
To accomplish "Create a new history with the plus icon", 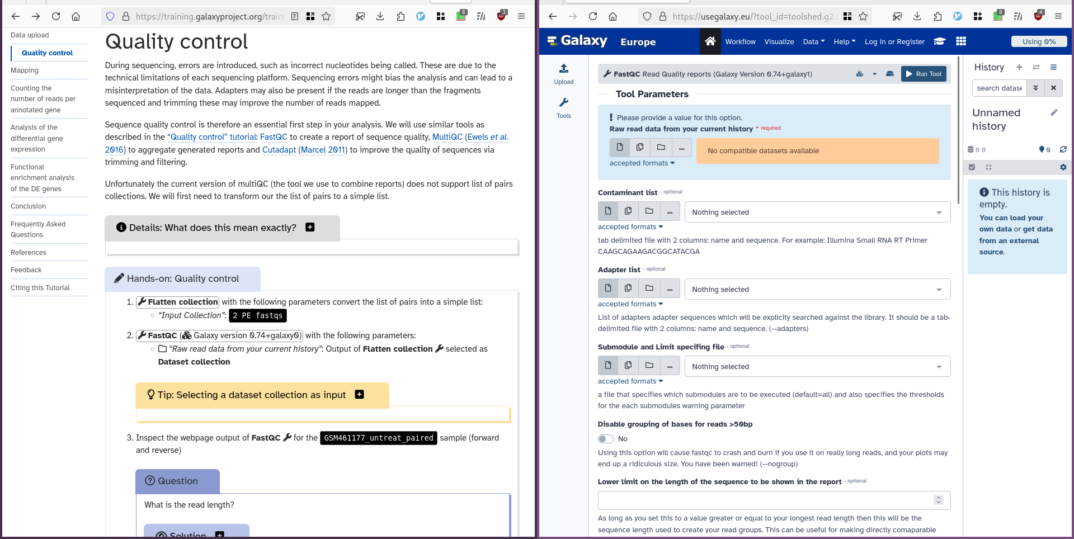I will tap(1019, 67).
